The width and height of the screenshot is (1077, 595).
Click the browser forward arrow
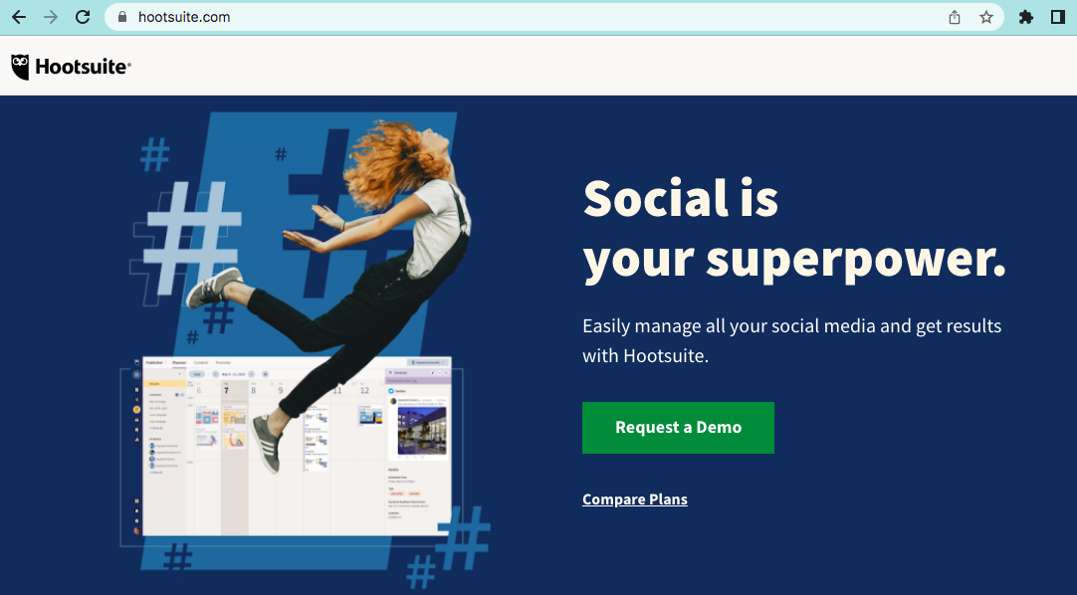(x=51, y=17)
